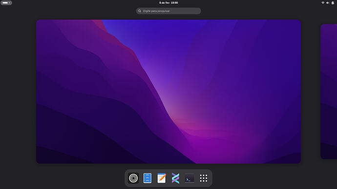Switch to the next workspace on right edge
The height and width of the screenshot is (189, 337).
[329, 92]
